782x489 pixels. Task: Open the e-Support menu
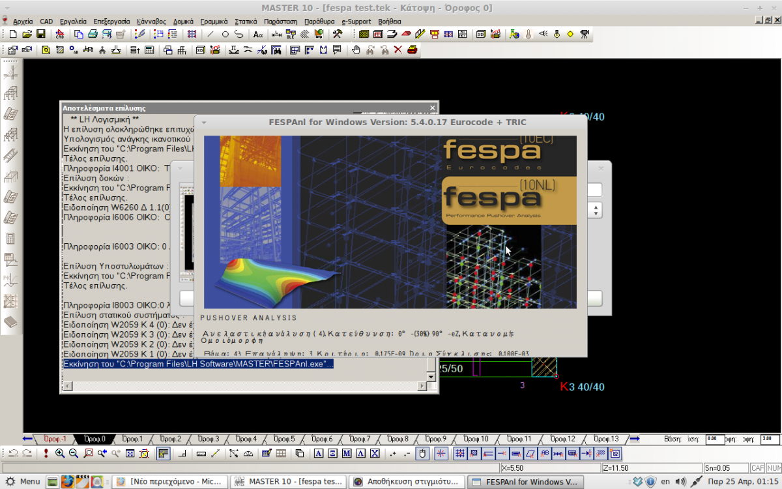click(356, 21)
